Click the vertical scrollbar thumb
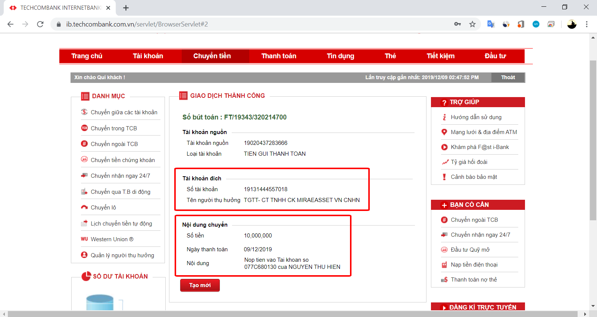 (x=593, y=140)
